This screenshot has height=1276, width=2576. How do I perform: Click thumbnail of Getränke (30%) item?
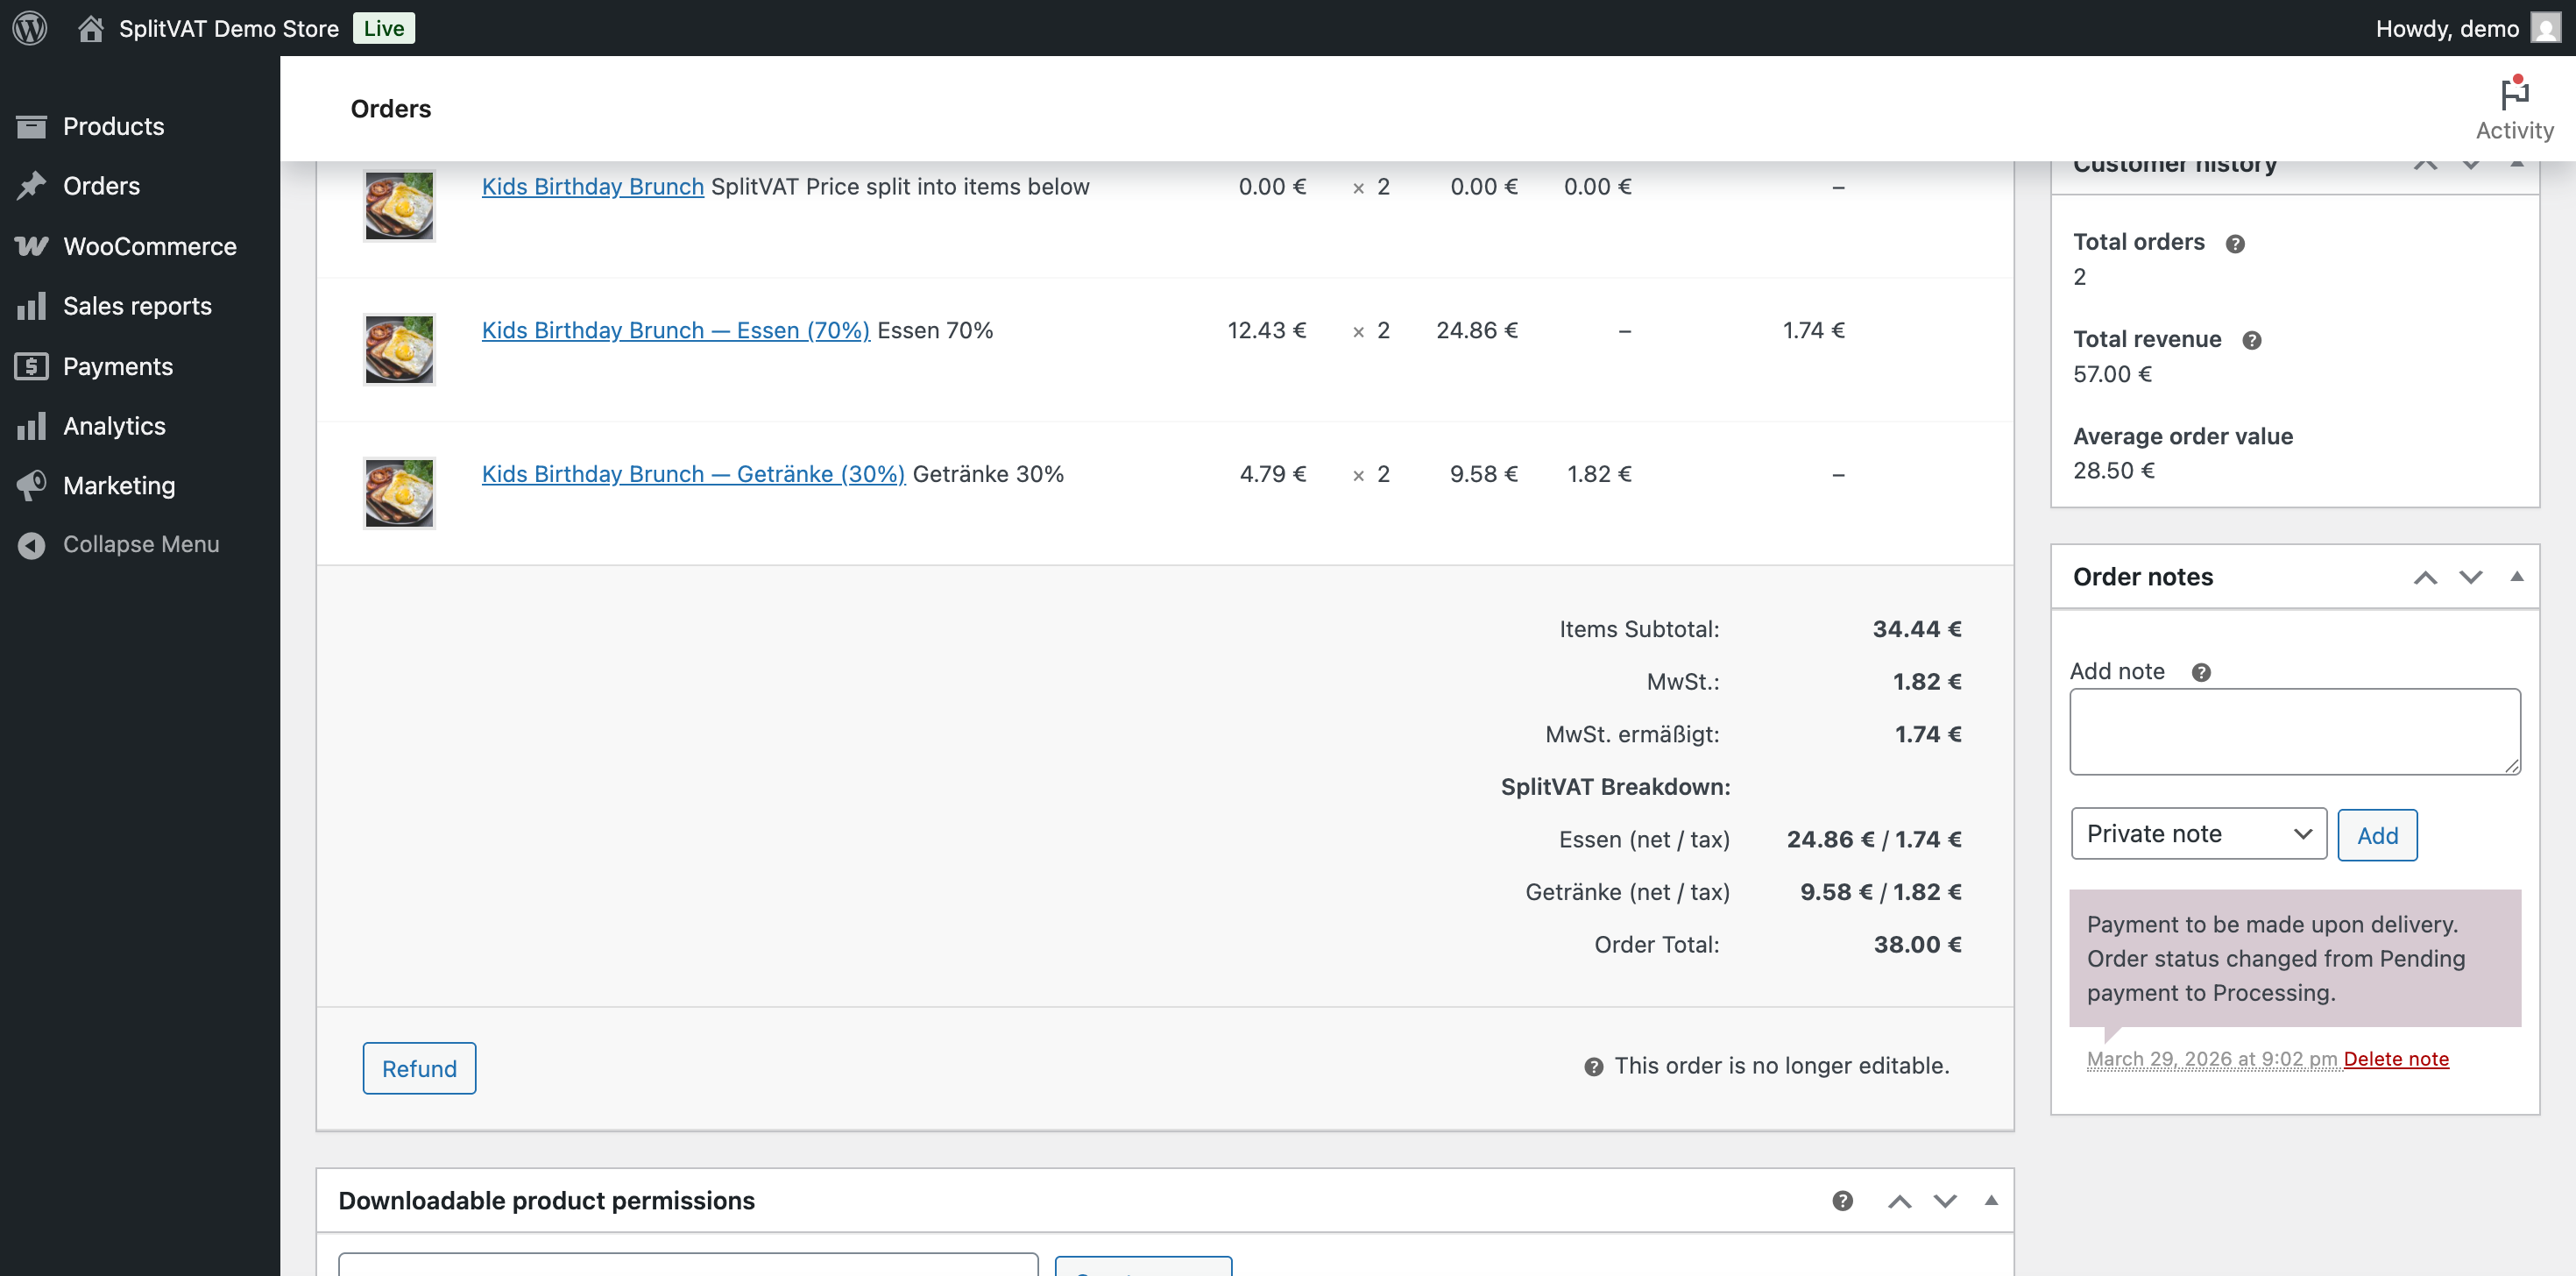399,493
